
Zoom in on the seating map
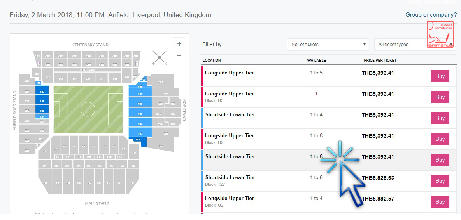click(x=179, y=44)
